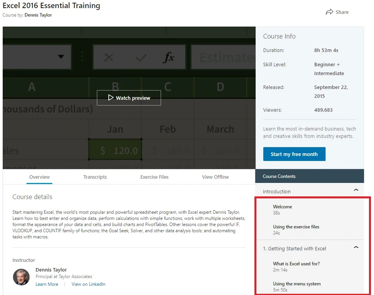
Task: Click the course description paragraph
Action: [129, 225]
